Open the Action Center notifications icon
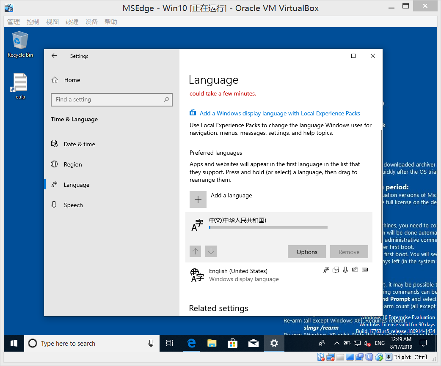 click(423, 343)
